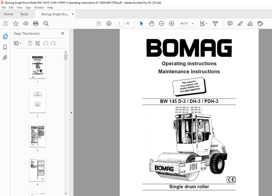Click the Maintenance instructions heading
This screenshot has height=196, width=272.
coord(189,71)
